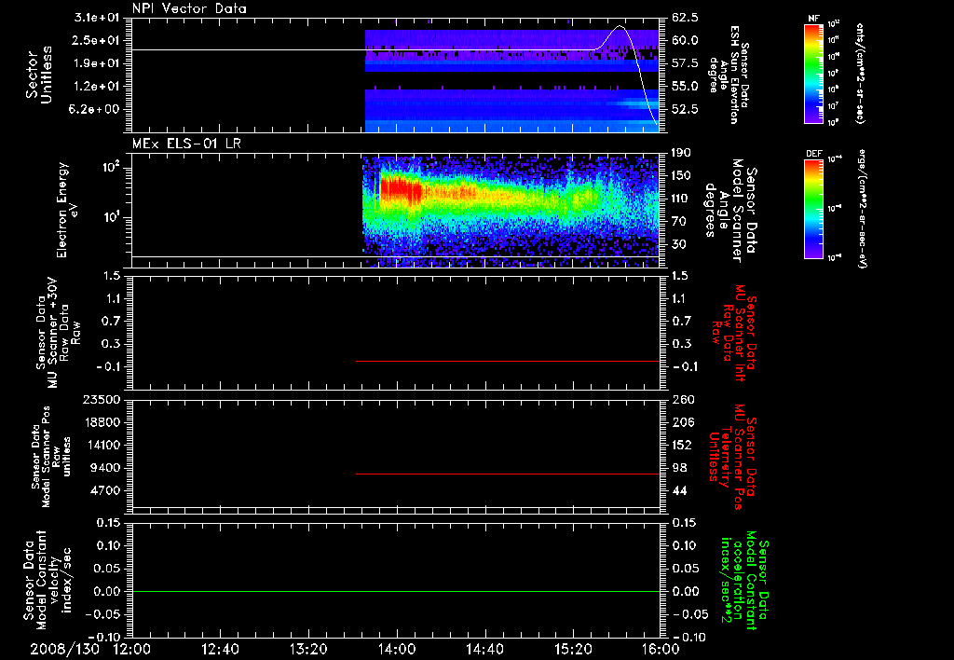Click the "14:00" time axis label

[396, 649]
